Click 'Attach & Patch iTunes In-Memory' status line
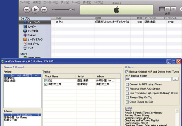Screen dimensions: 182x126 point(144,113)
